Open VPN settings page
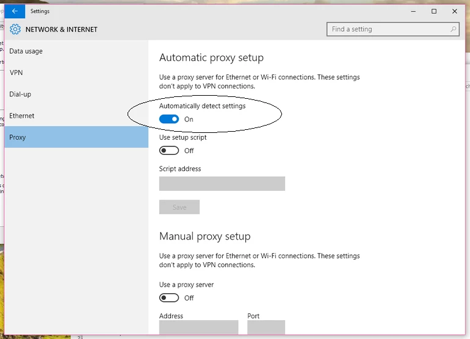This screenshot has width=470, height=339. coord(76,73)
